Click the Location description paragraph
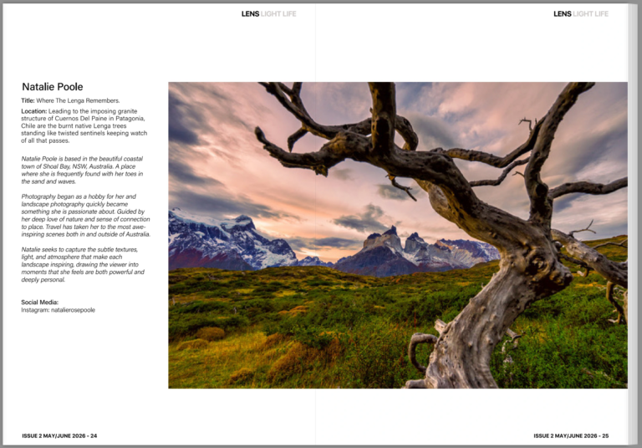The height and width of the screenshot is (448, 642). coord(84,125)
